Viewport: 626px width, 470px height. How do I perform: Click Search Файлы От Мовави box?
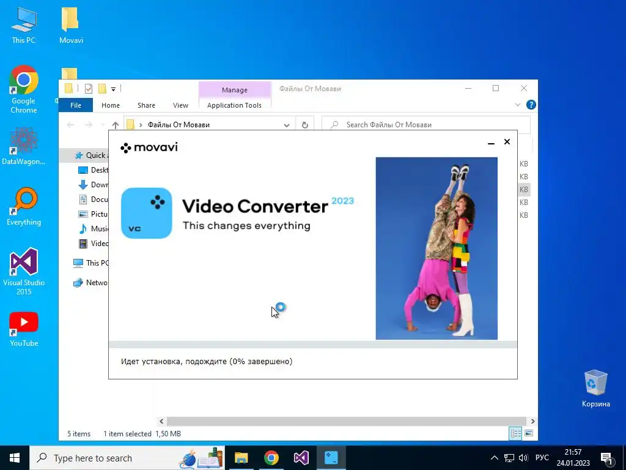click(426, 125)
